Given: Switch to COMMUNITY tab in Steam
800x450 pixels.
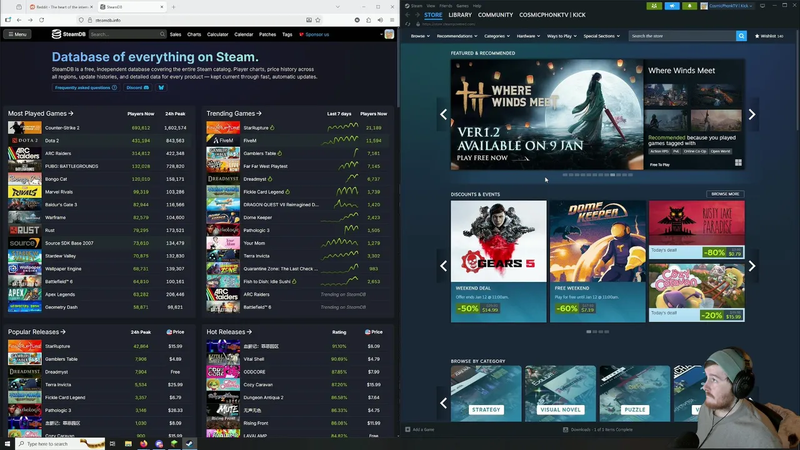Looking at the screenshot, I should pos(496,15).
